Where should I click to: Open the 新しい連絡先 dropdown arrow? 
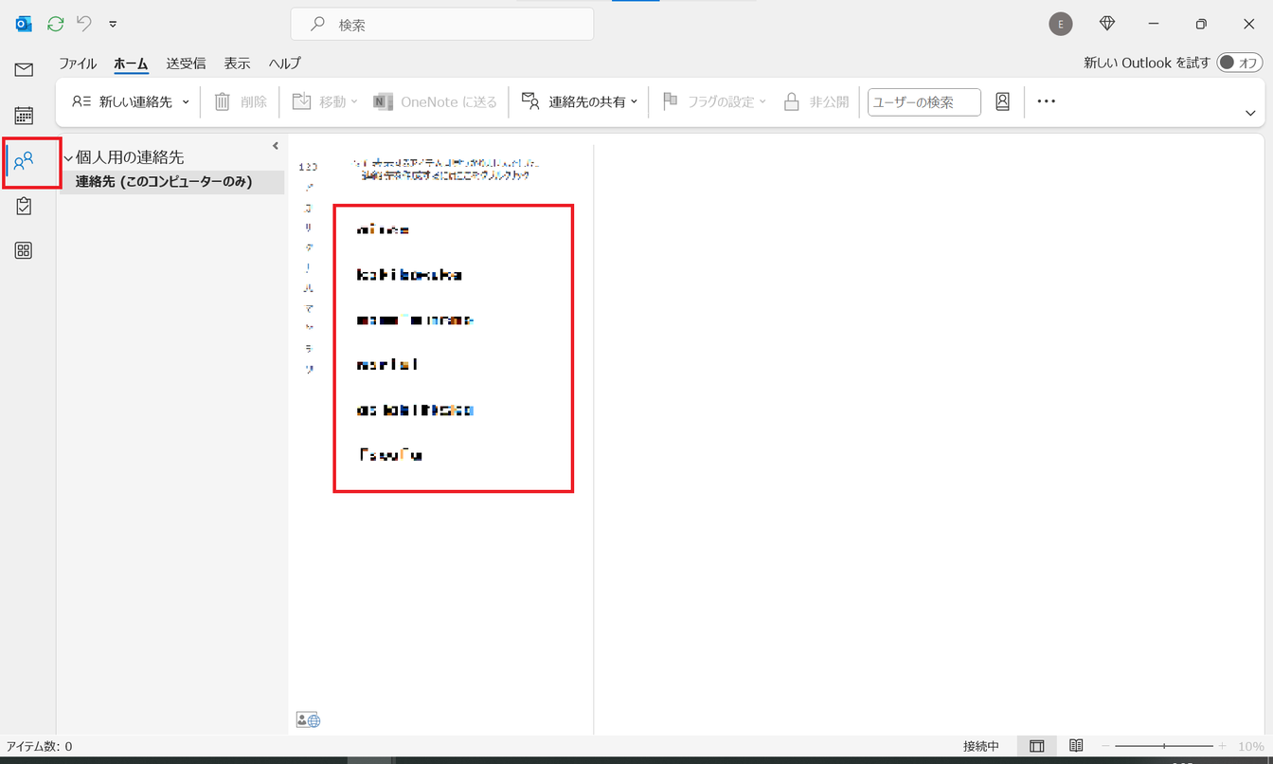(x=186, y=101)
